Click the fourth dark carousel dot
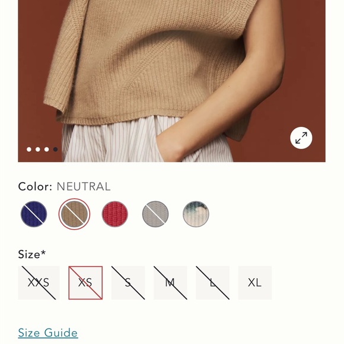 pos(55,149)
